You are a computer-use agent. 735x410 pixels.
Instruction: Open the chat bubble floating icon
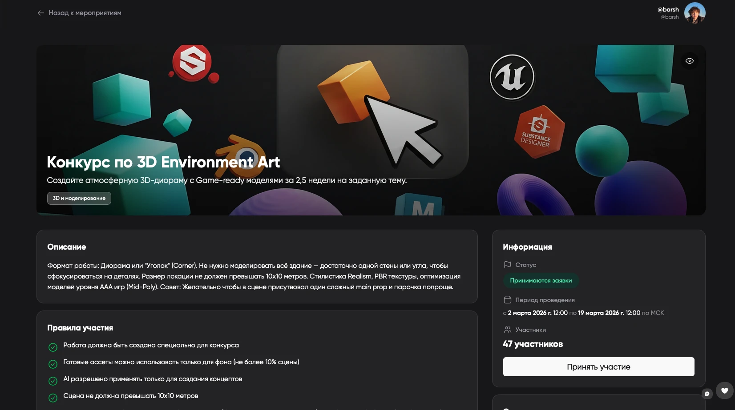707,394
